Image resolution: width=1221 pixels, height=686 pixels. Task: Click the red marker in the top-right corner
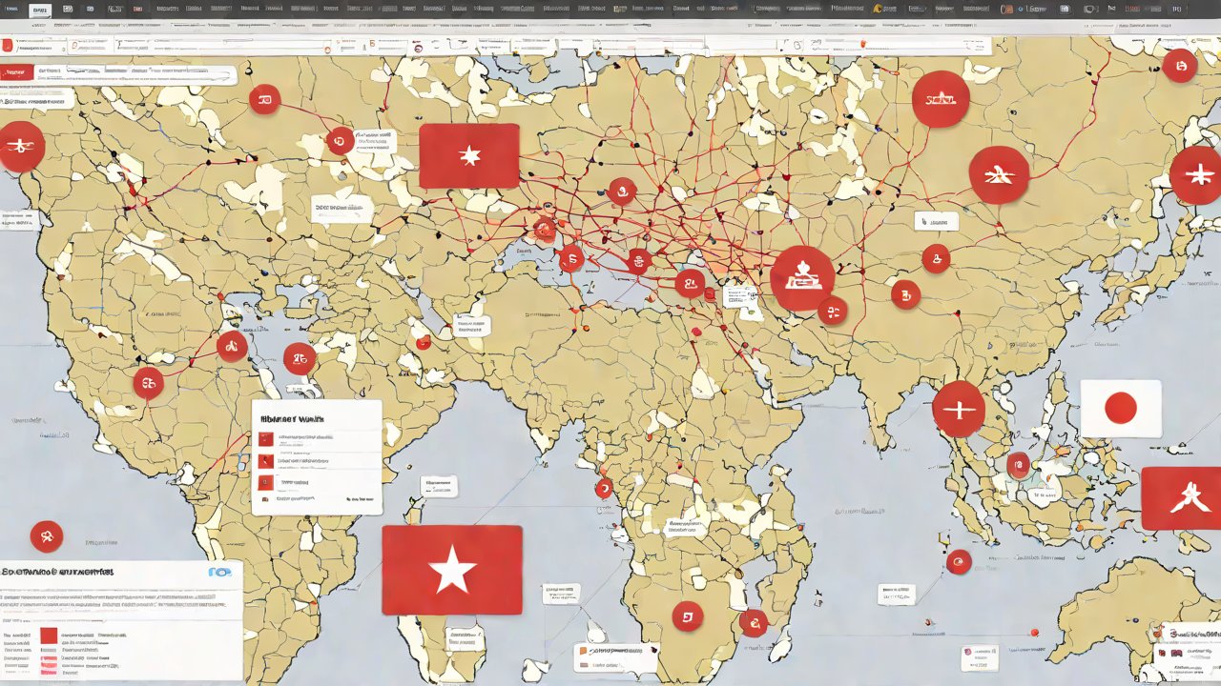1180,65
